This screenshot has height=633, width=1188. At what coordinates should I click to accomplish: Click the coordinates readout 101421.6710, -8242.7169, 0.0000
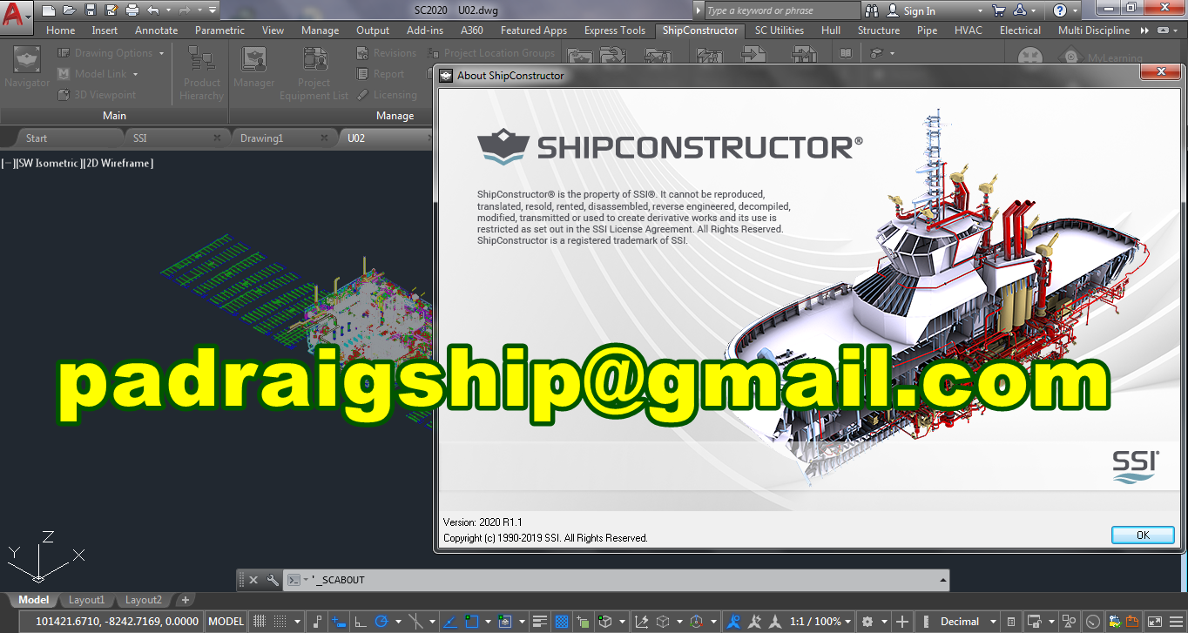(x=118, y=622)
